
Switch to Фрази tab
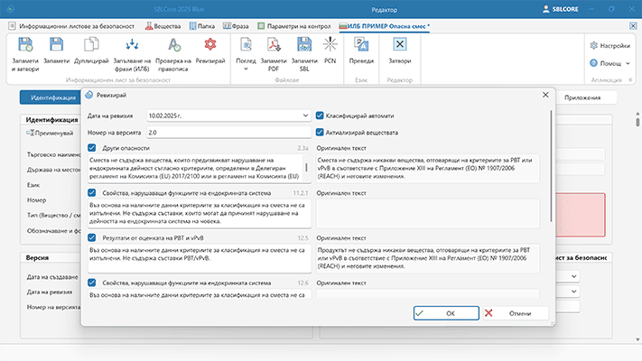pos(236,26)
